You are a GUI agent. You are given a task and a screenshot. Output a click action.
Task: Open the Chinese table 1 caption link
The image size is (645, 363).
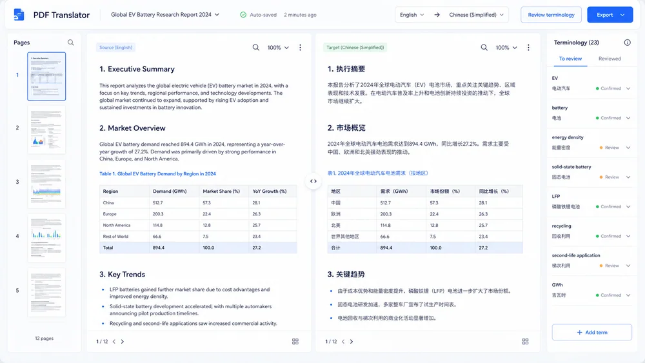pyautogui.click(x=377, y=173)
